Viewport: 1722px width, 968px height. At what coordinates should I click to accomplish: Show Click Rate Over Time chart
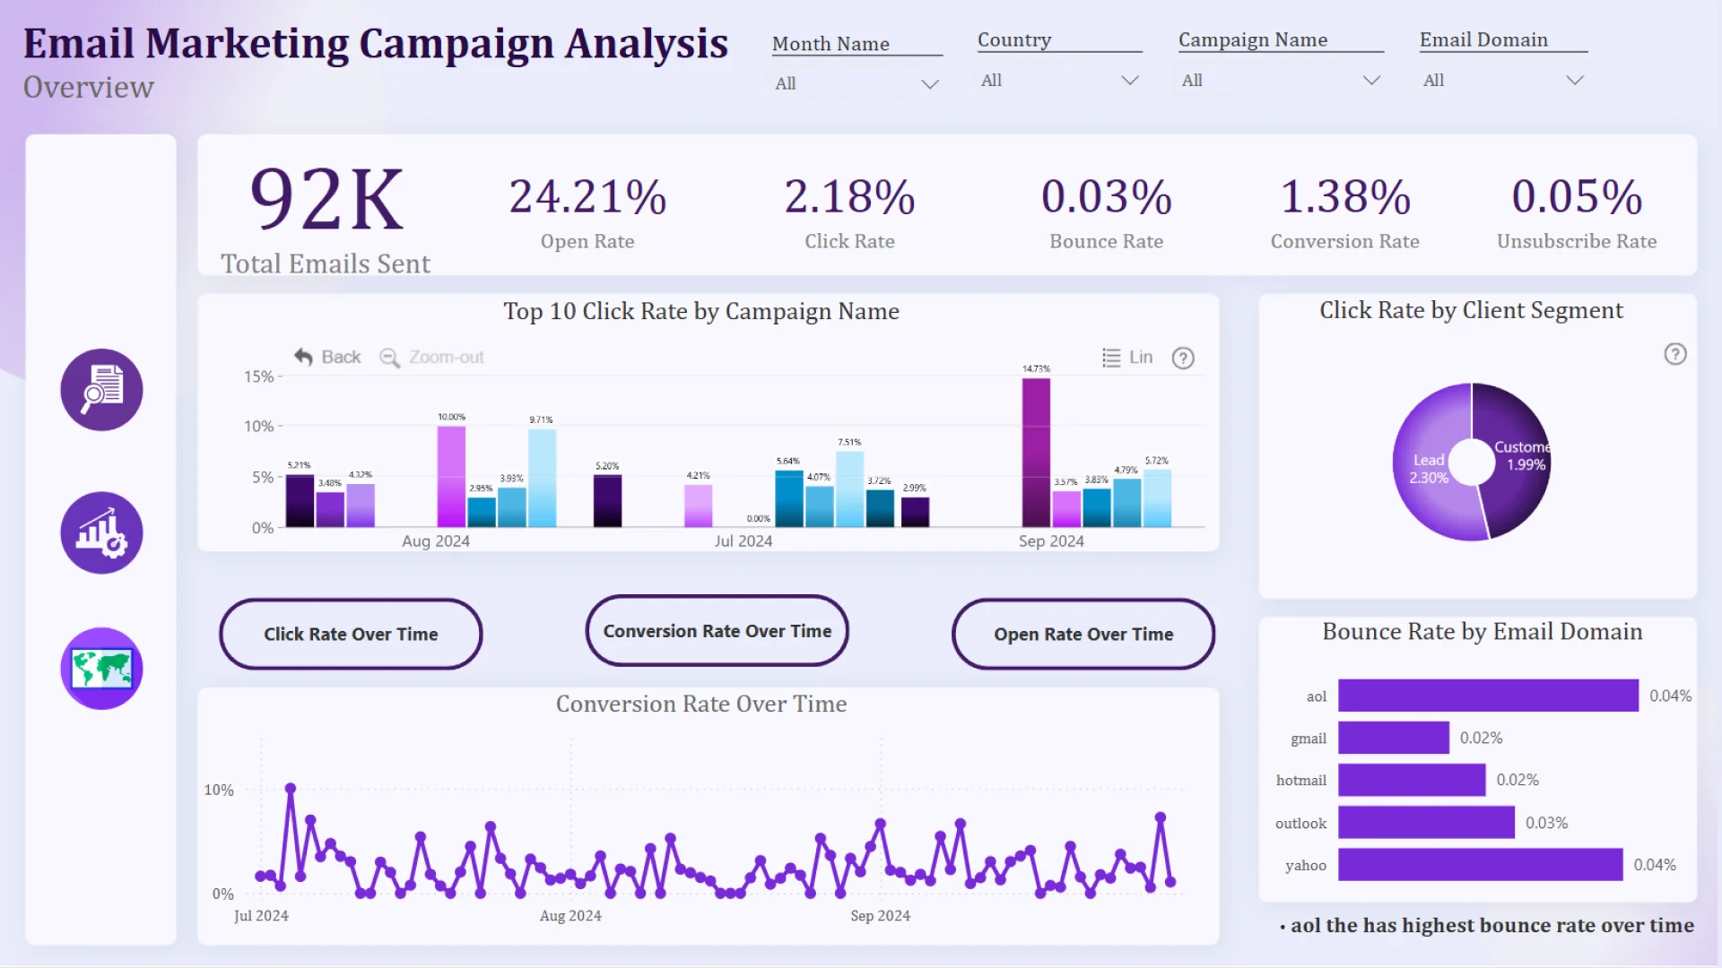tap(351, 634)
